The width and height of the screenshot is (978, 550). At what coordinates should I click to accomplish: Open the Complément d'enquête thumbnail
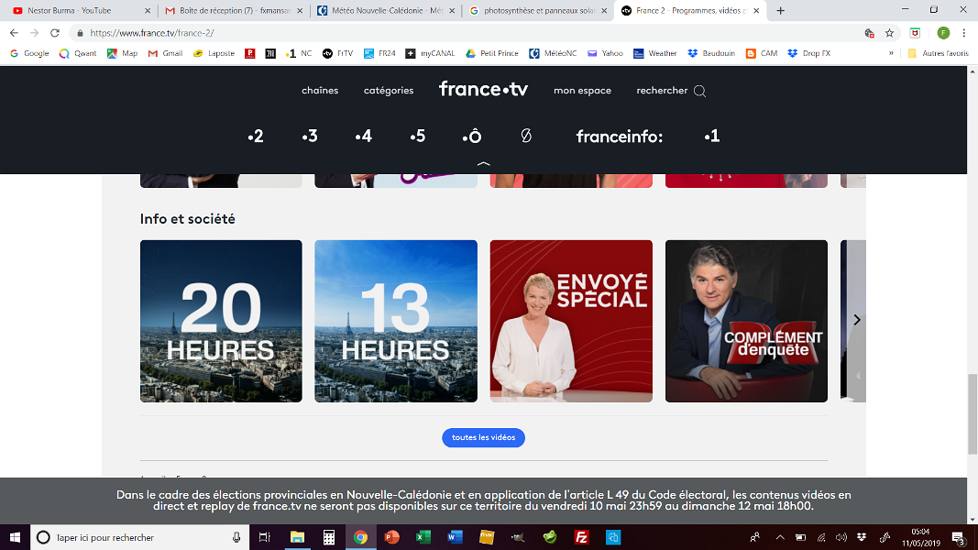(747, 321)
